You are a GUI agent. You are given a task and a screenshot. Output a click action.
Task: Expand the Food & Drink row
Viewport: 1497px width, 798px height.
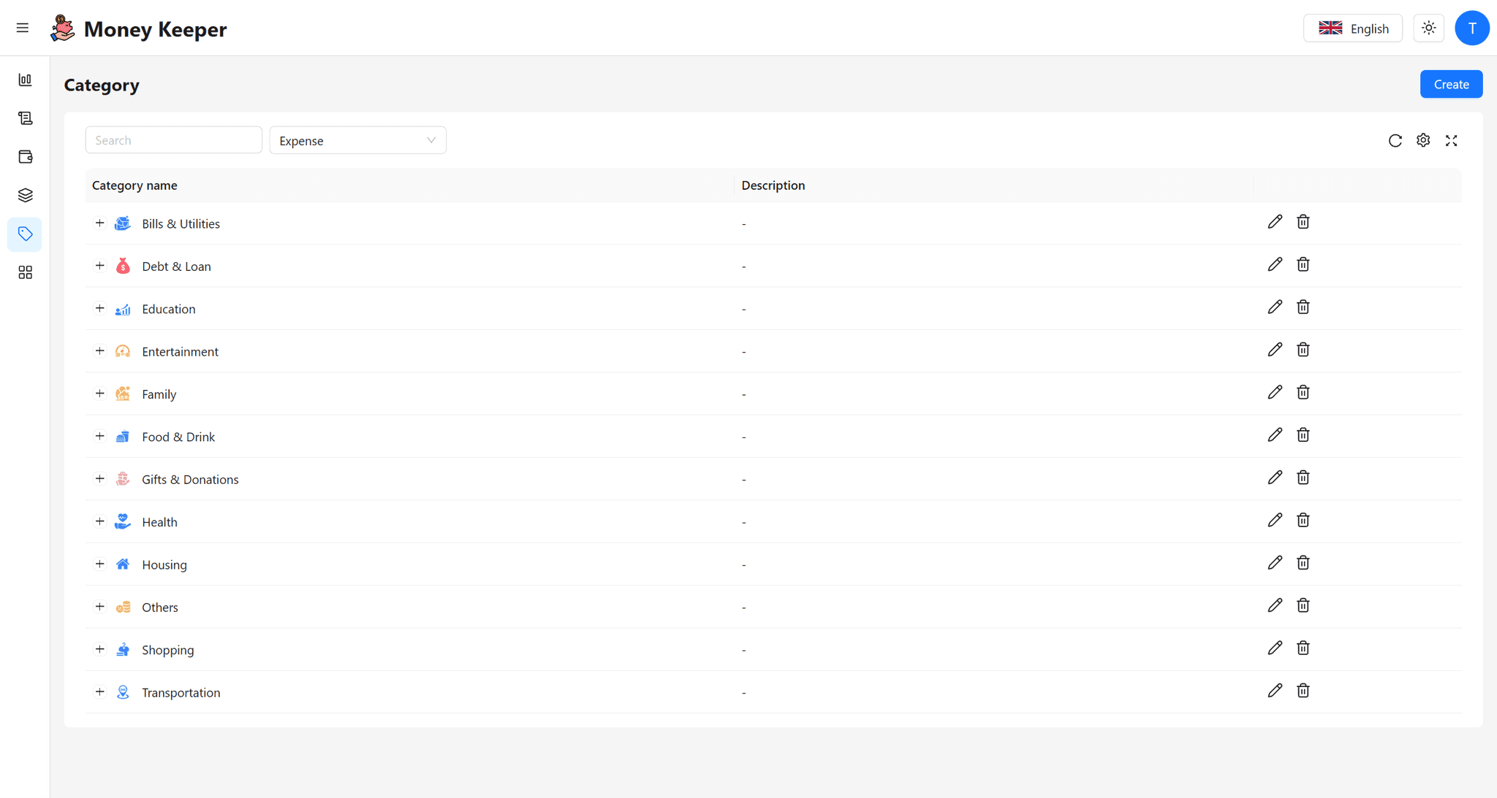tap(100, 436)
